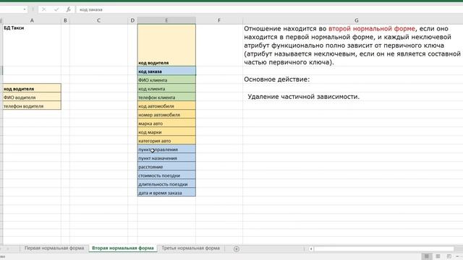Select cell 'расстояние'
The image size is (463, 260).
coord(166,167)
